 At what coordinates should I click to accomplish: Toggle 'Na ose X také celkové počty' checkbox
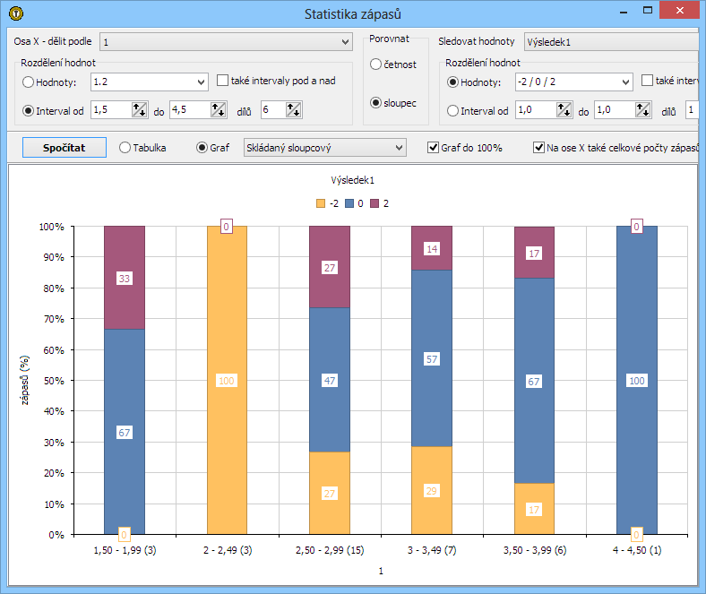point(538,147)
